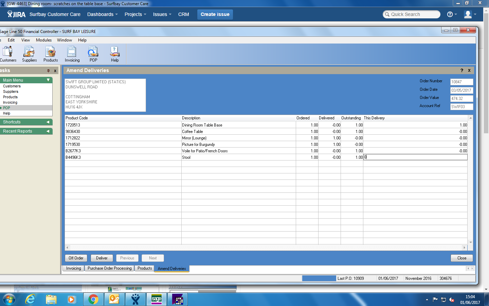Click the Create issue button
The image size is (489, 306).
(x=215, y=14)
